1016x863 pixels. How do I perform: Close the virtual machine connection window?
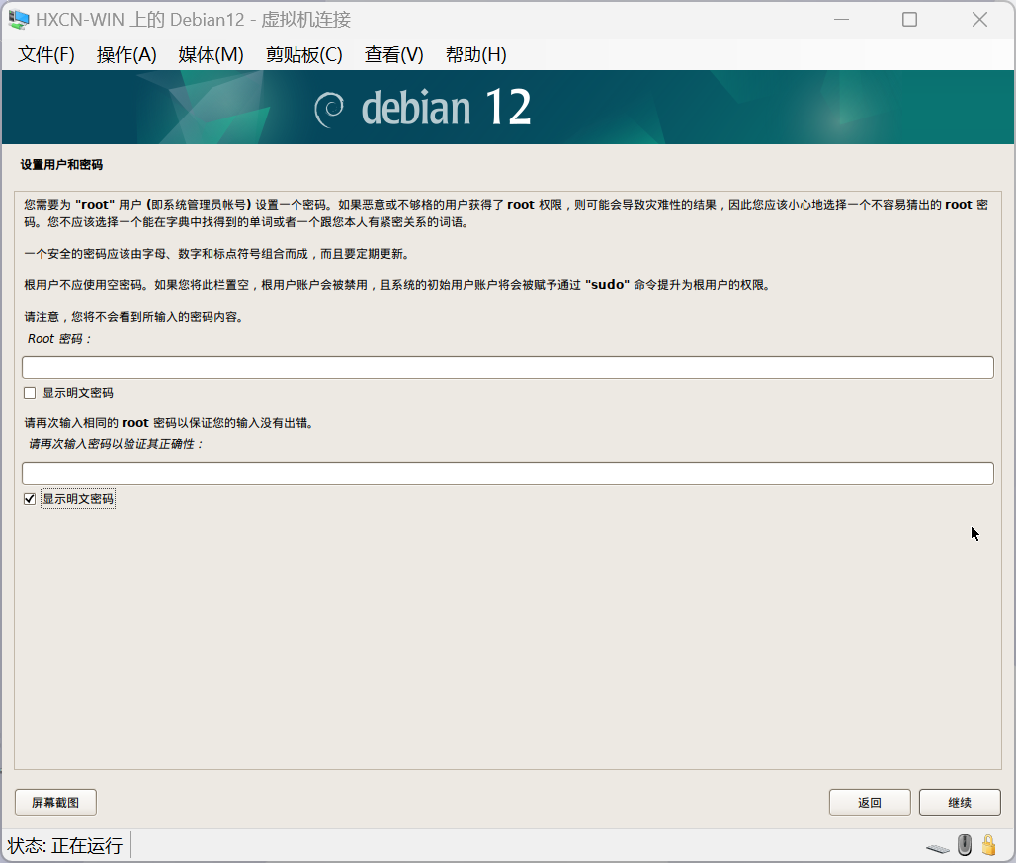tap(979, 20)
